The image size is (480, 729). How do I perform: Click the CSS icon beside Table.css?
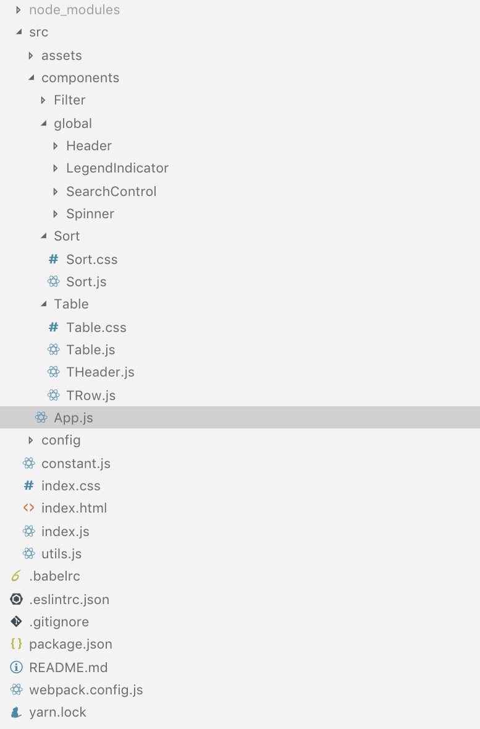(53, 327)
